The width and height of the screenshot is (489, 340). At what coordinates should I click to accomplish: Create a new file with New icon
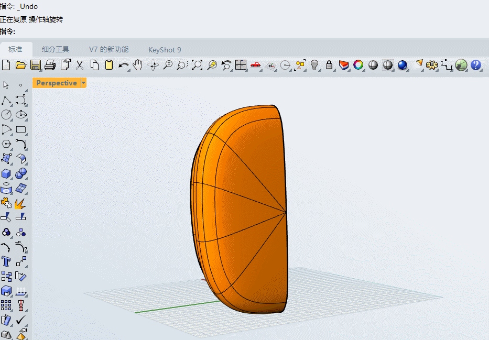(6, 65)
